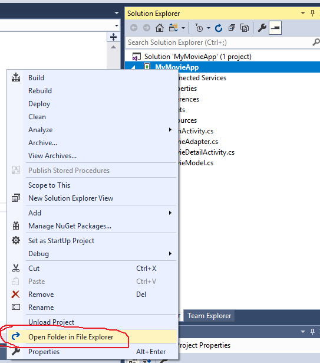Click gear icon beside Set as StartUp Project
The image size is (320, 363).
[16, 241]
